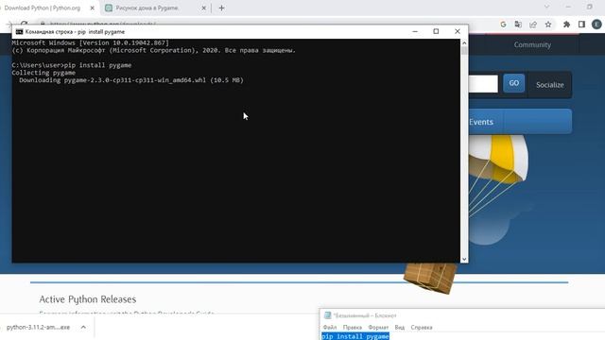Open Community menu on python.org
This screenshot has width=605, height=340.
tap(532, 44)
